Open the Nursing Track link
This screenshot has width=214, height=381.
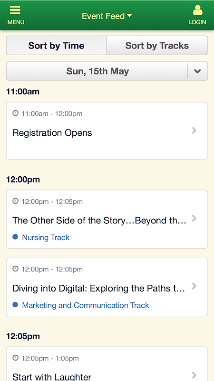pyautogui.click(x=46, y=237)
